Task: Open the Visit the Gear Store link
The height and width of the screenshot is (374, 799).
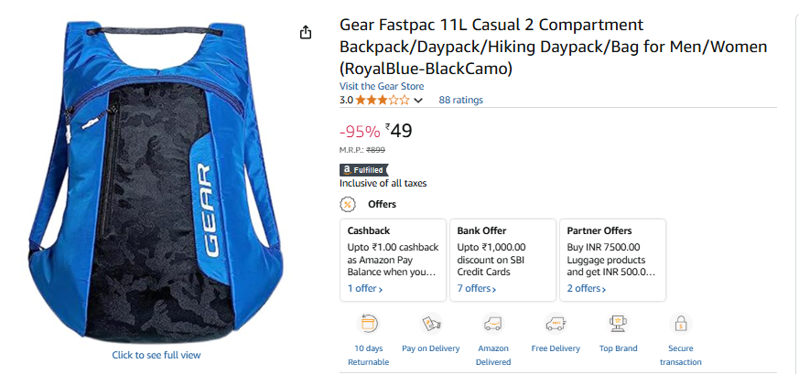Action: 382,86
